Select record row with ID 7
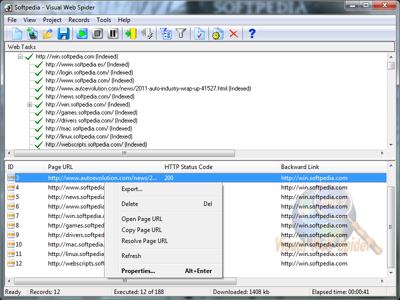The width and height of the screenshot is (400, 300). pos(195,216)
